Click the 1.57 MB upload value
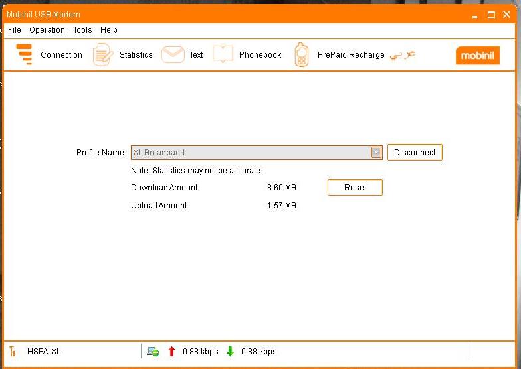521x369 pixels. pos(282,206)
